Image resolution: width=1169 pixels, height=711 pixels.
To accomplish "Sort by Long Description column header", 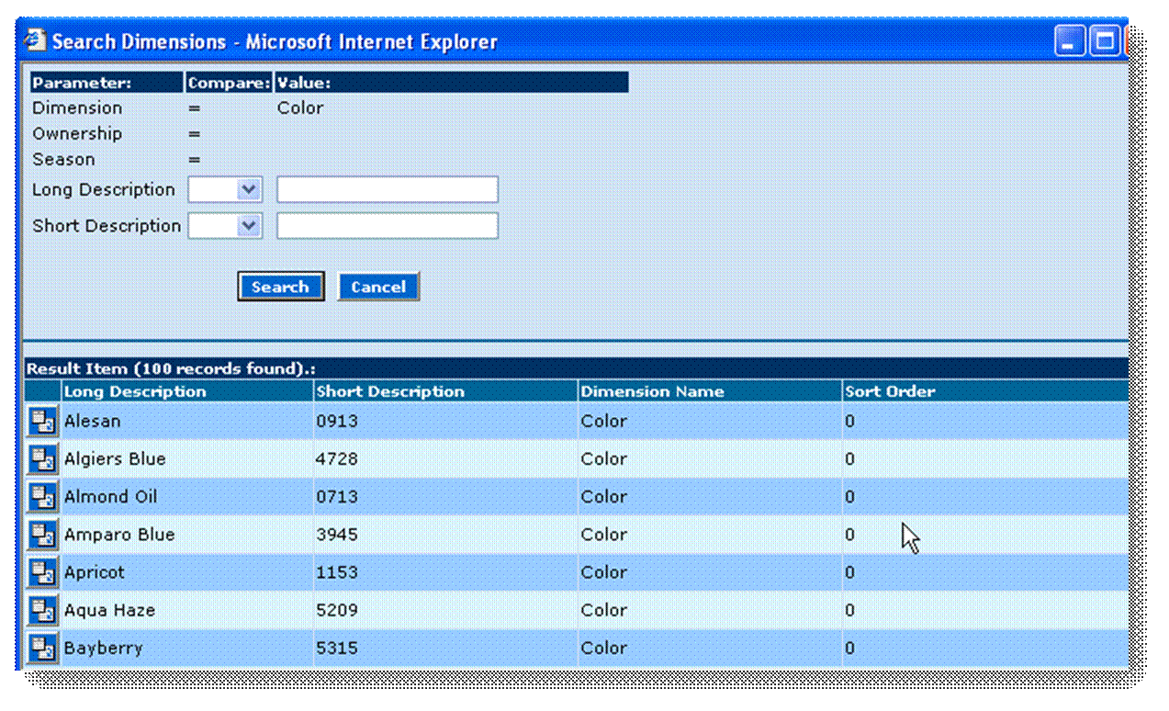I will (x=135, y=391).
